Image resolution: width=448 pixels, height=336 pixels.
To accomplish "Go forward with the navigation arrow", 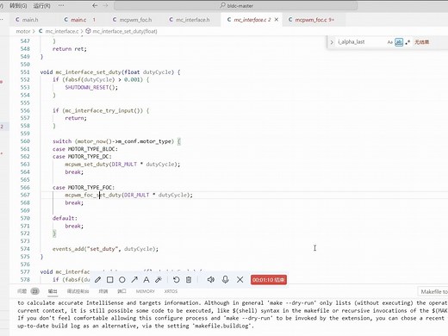I will (105, 5).
